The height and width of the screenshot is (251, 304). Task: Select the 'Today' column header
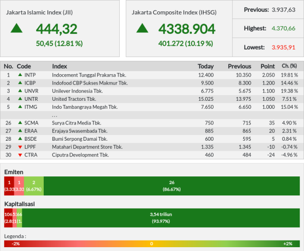pos(206,67)
